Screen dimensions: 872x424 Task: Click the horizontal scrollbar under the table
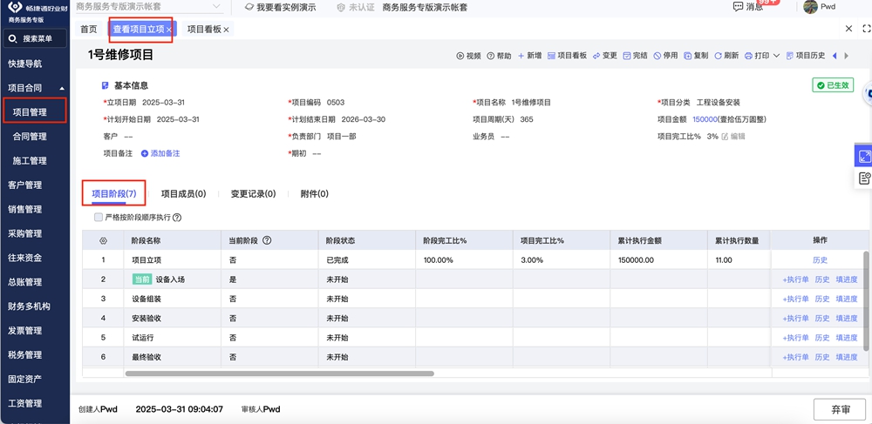[279, 374]
